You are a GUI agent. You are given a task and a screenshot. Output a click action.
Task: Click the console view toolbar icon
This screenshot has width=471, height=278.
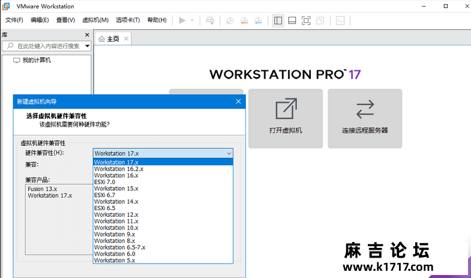click(x=340, y=20)
